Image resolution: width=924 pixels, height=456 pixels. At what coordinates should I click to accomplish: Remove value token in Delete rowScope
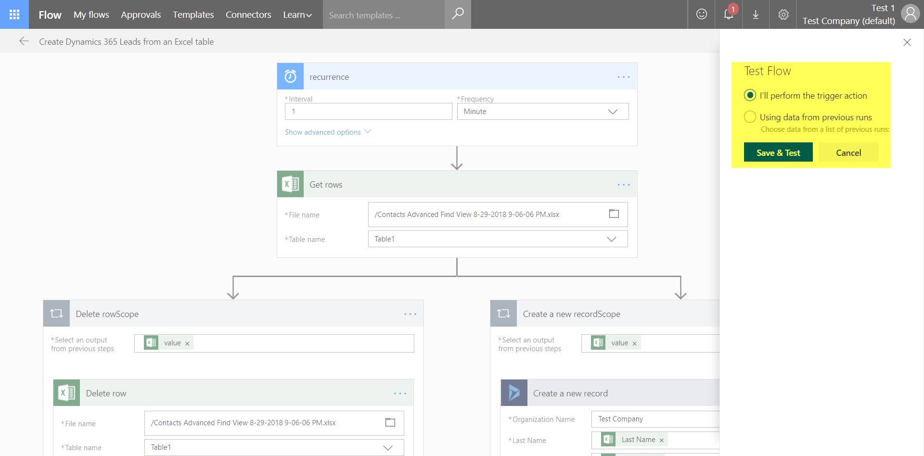(187, 343)
